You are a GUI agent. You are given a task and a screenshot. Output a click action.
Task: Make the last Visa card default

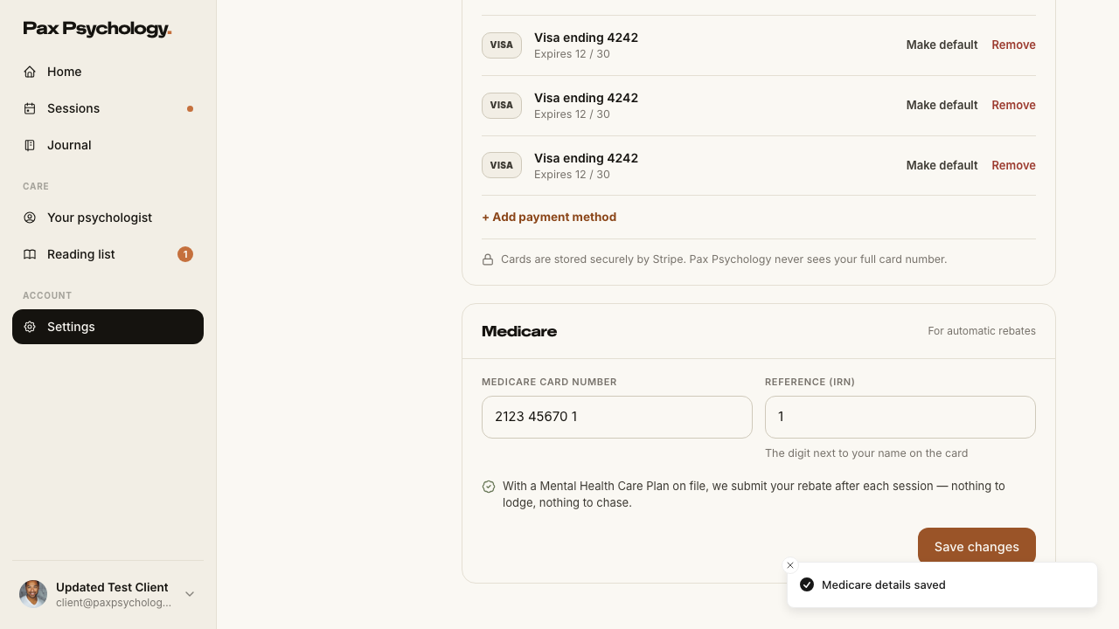point(942,165)
